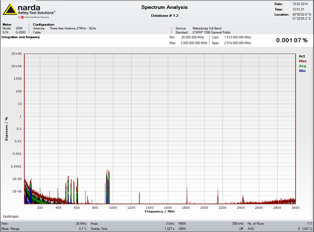The height and width of the screenshot is (232, 314).
Task: Click the Three-Axis Antenna 27MHz - 3GHz entry
Action: (73, 28)
